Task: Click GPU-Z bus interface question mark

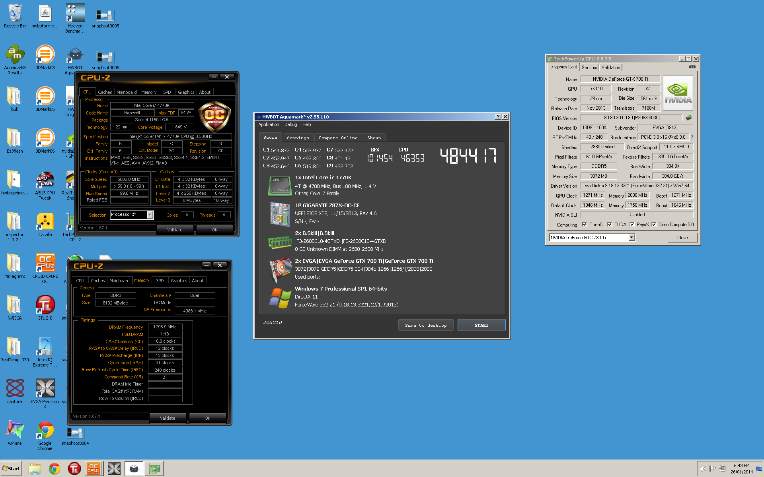Action: coord(692,137)
